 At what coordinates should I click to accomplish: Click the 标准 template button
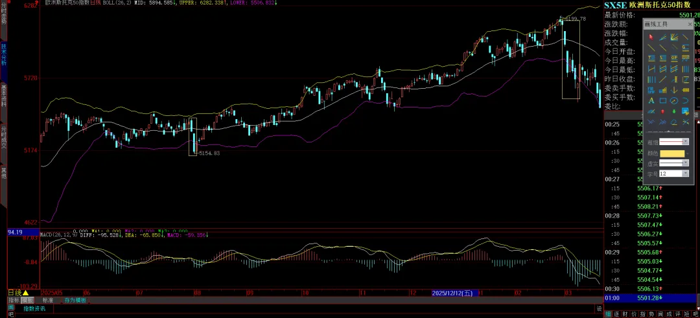coord(48,300)
